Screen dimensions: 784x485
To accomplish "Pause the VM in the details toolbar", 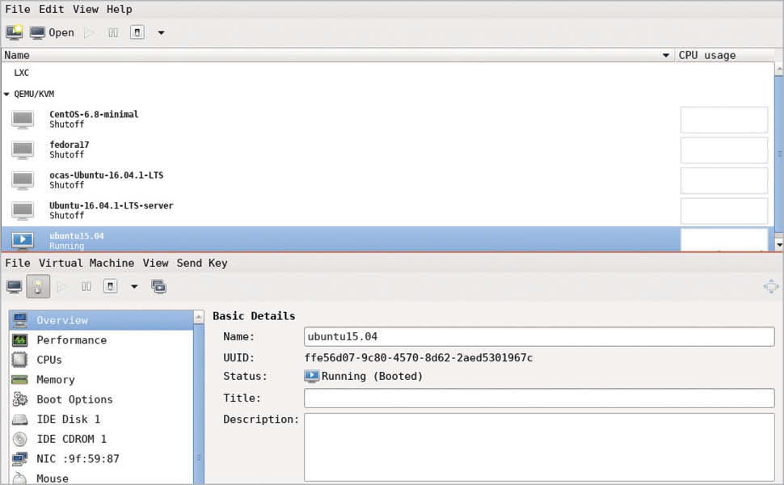I will [86, 286].
